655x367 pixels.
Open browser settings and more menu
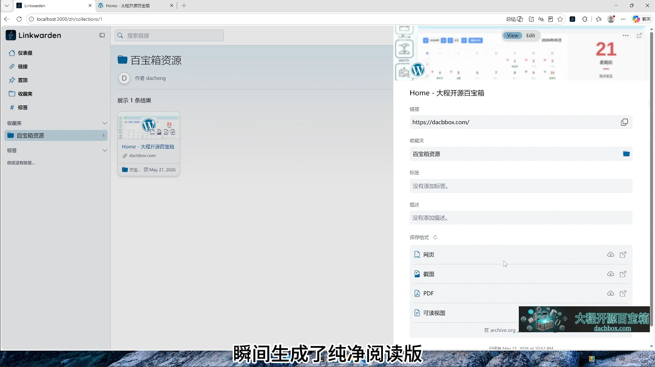(623, 19)
